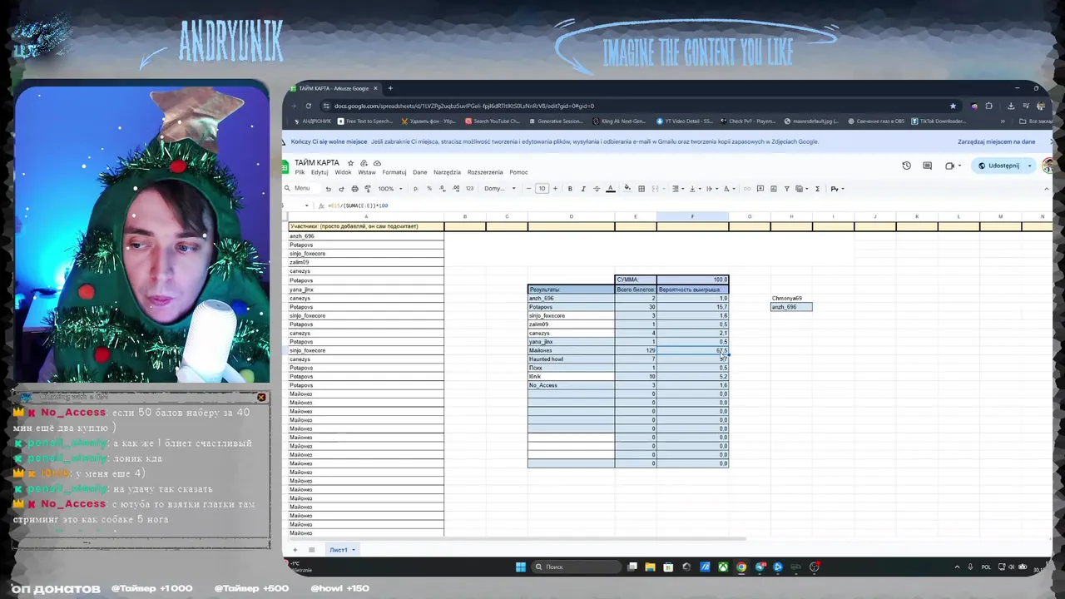Apply percent format with the % icon
The image size is (1065, 599).
429,189
